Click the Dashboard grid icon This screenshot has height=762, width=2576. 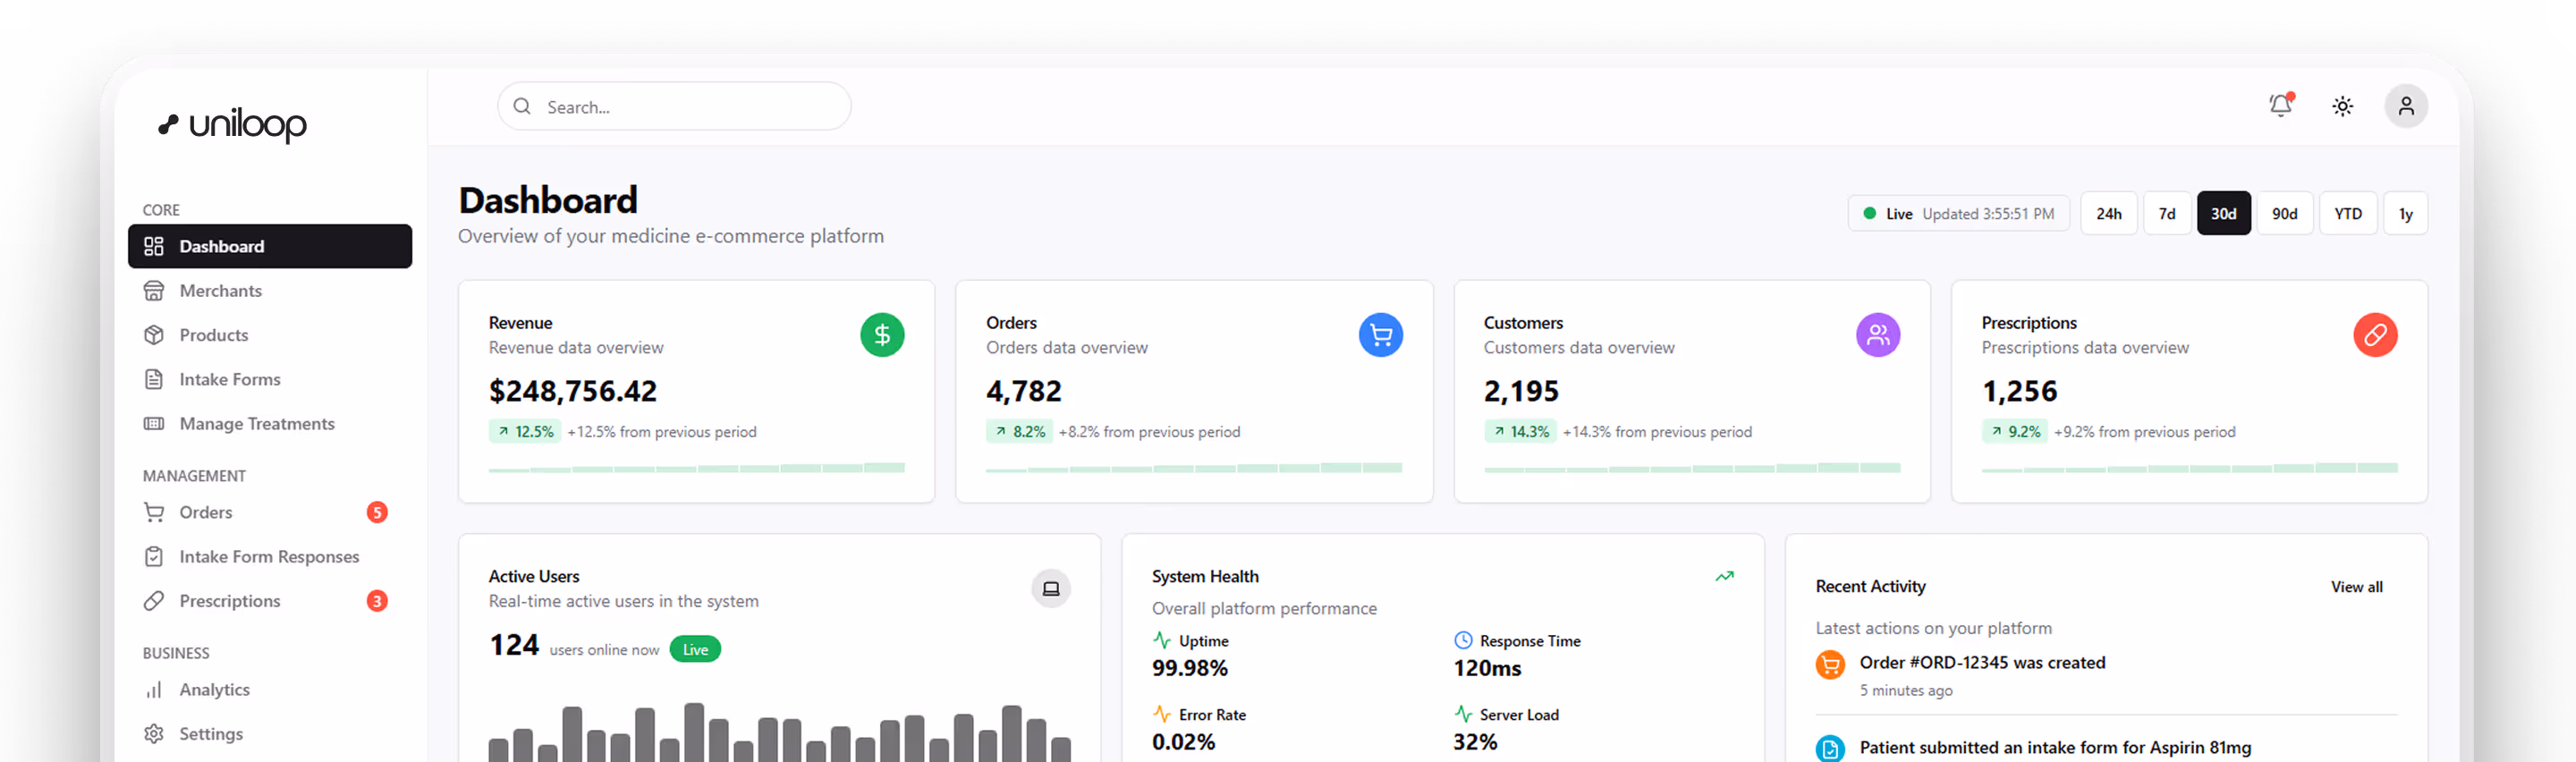[154, 246]
